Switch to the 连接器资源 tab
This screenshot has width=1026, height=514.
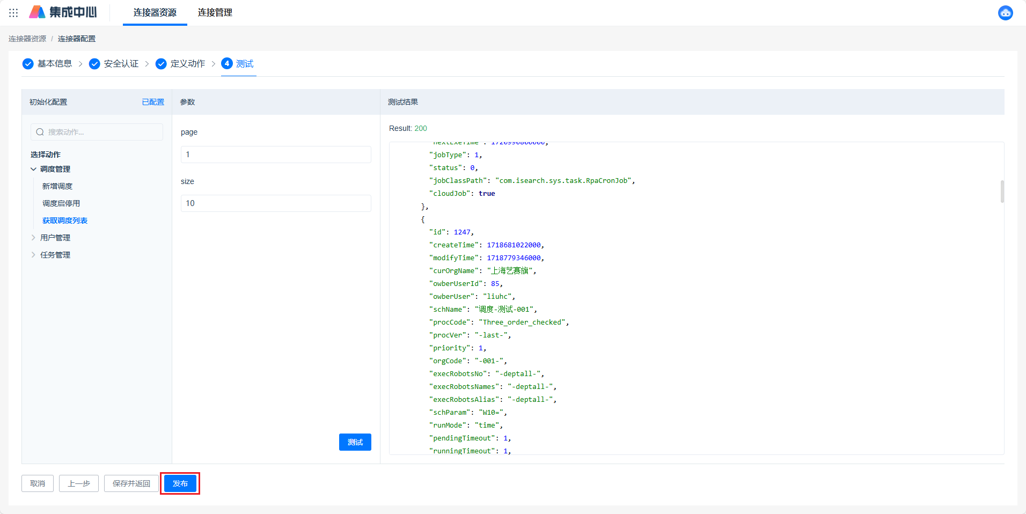click(x=155, y=12)
